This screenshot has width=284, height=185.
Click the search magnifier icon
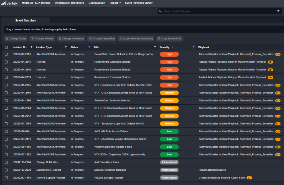click(161, 11)
